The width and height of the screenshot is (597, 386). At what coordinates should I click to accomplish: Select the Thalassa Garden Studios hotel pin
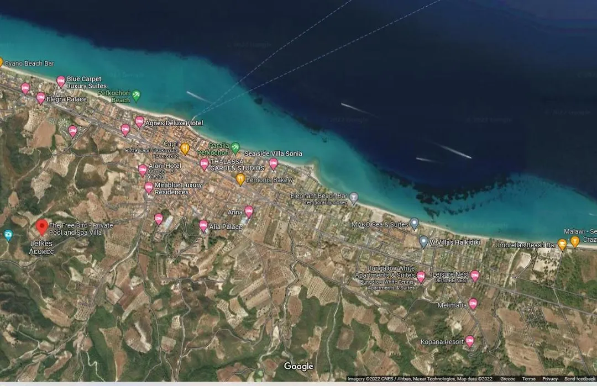coord(204,165)
